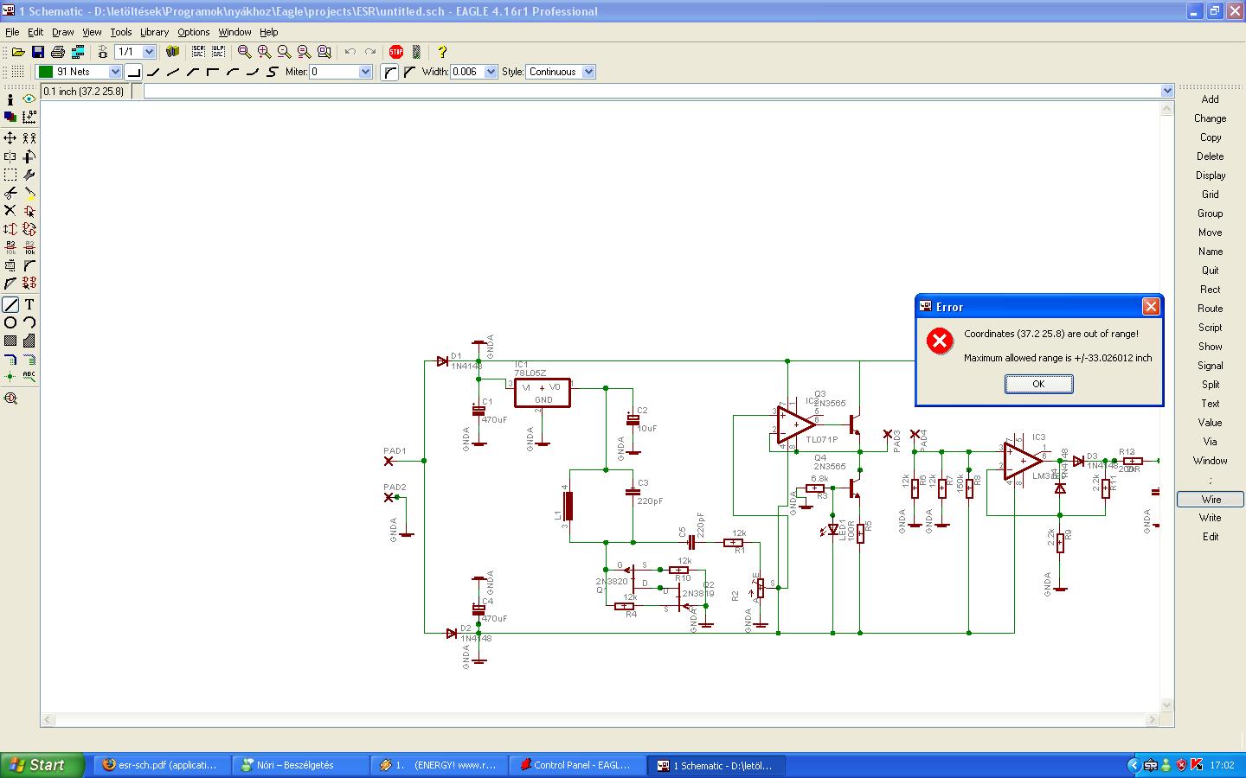Click the red STOP icon
This screenshot has width=1246, height=778.
point(396,52)
